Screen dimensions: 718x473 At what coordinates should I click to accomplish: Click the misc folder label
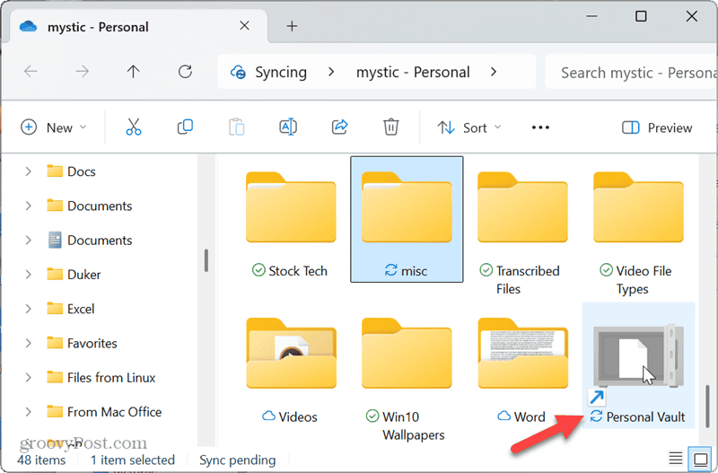pyautogui.click(x=414, y=271)
